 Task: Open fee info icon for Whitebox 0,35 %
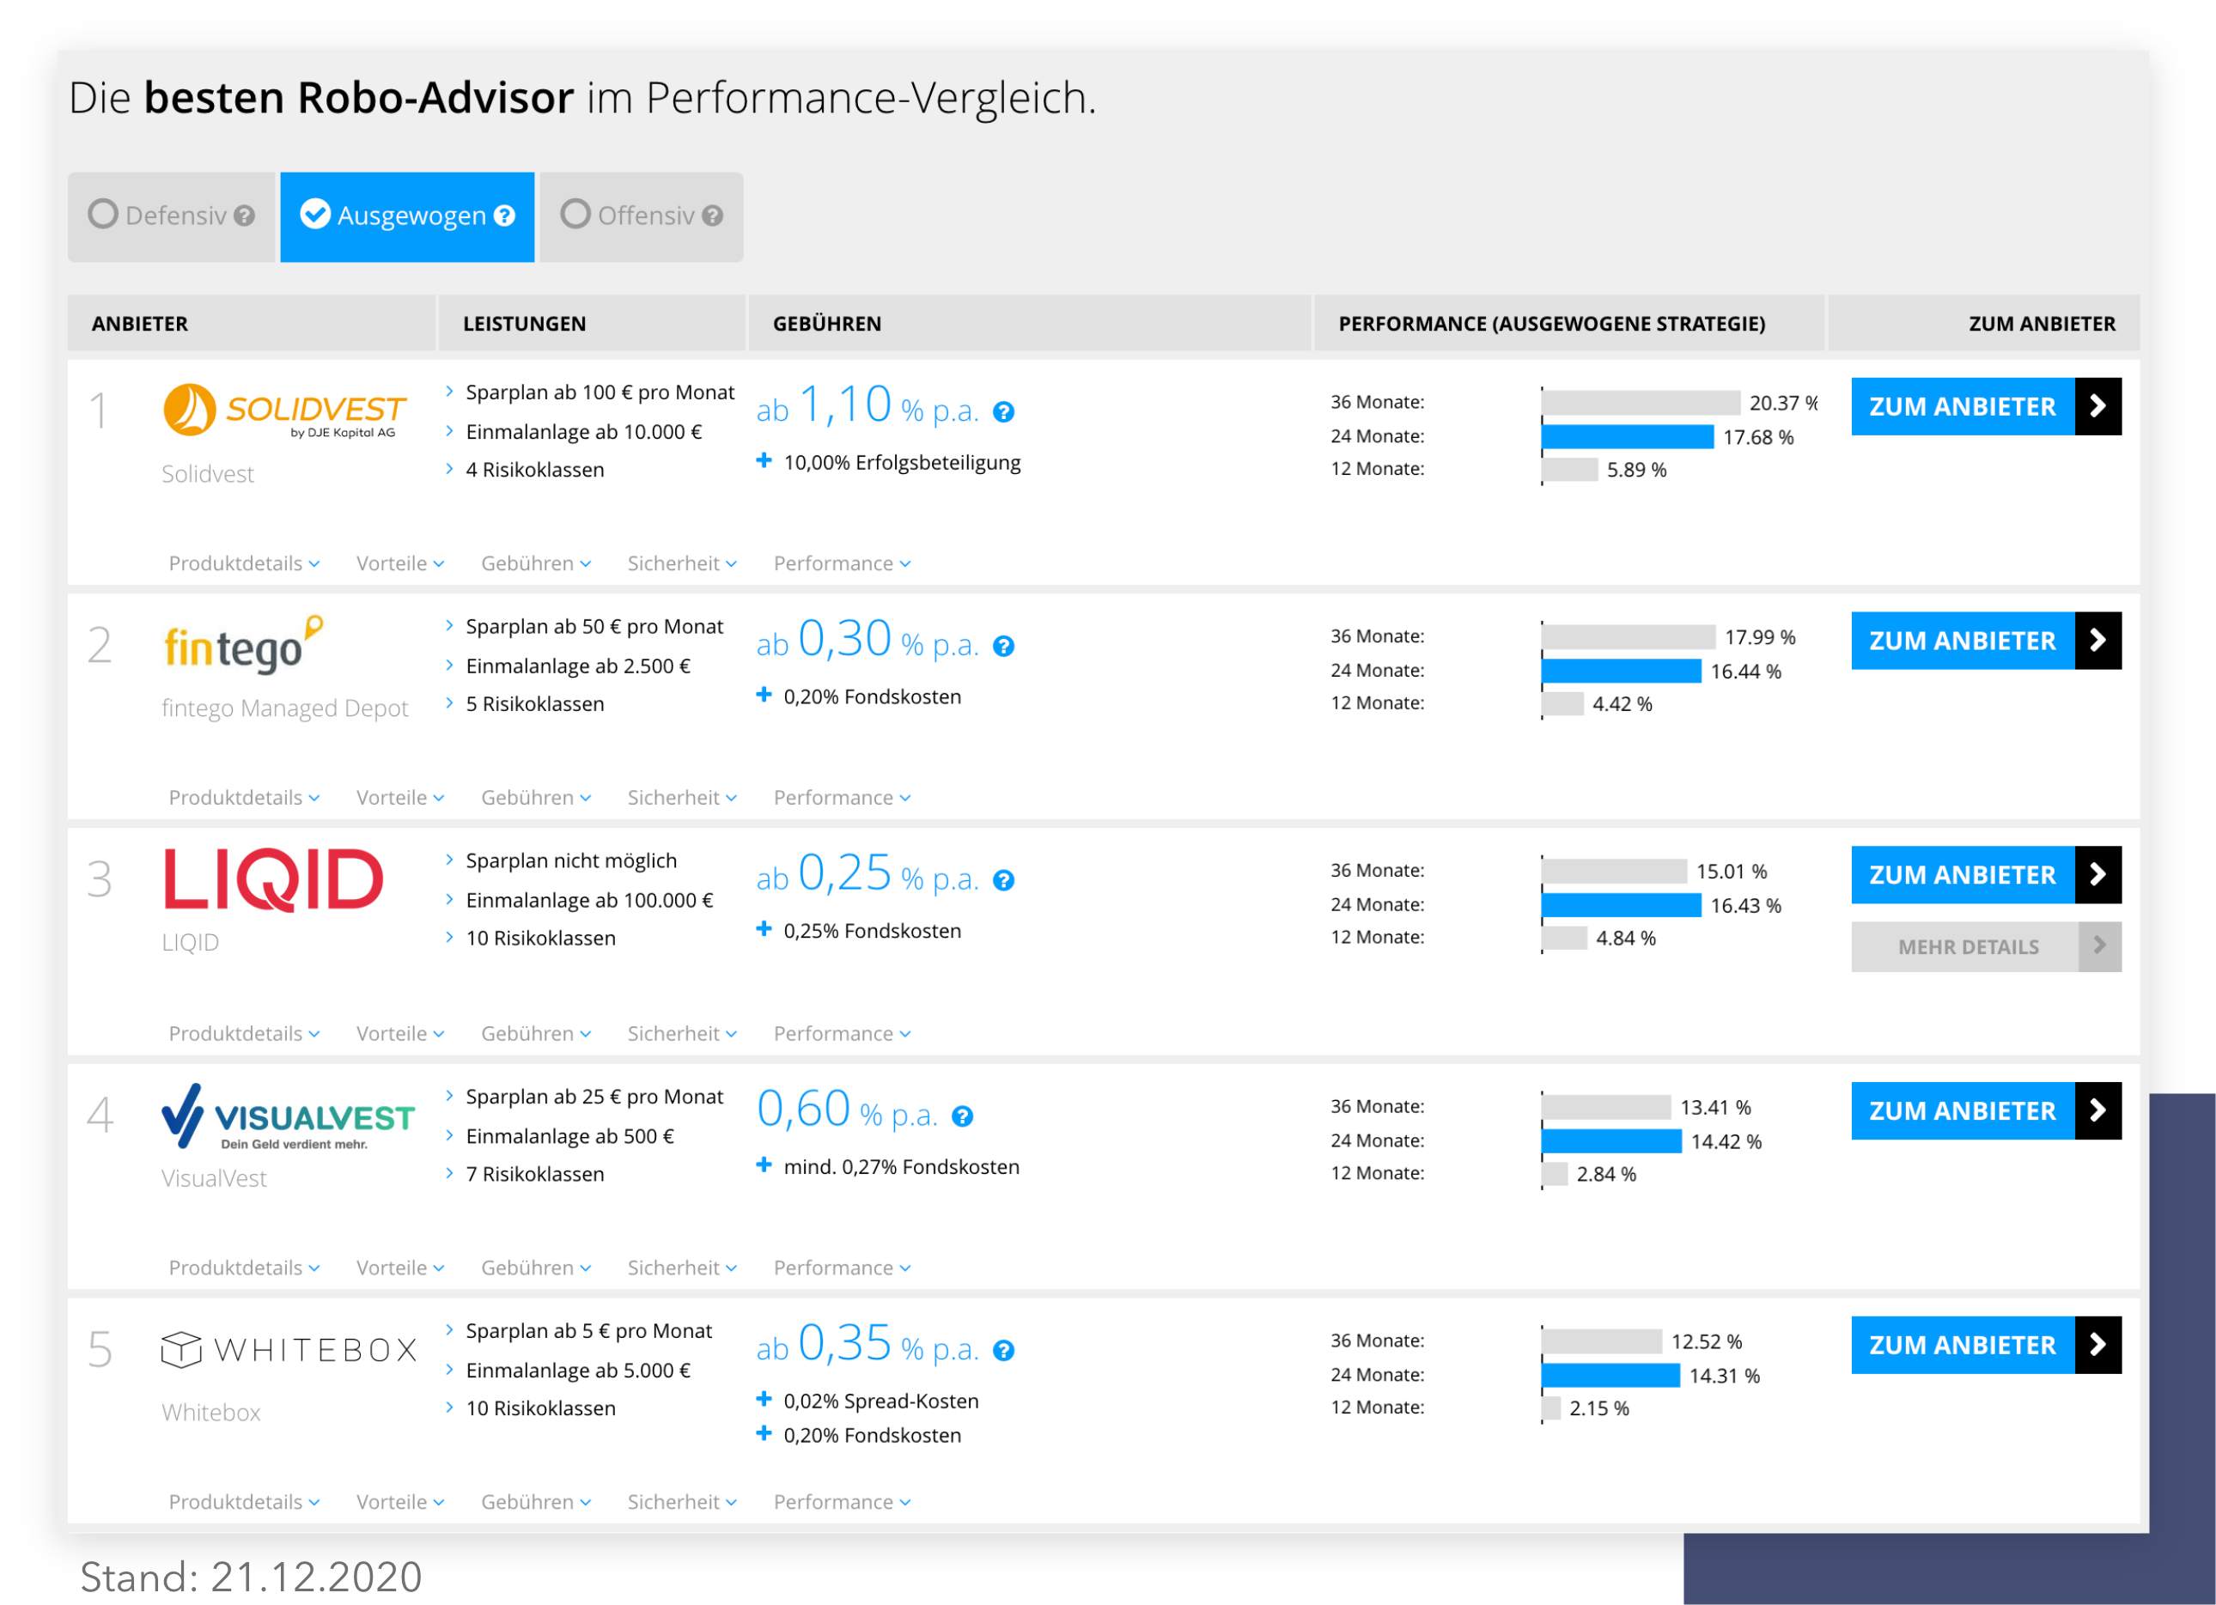point(1003,1351)
